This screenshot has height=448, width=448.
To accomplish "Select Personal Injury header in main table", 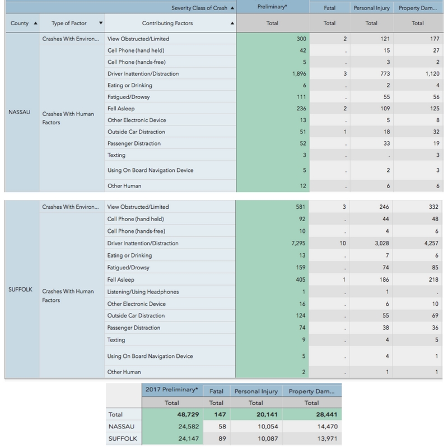I will pyautogui.click(x=371, y=8).
